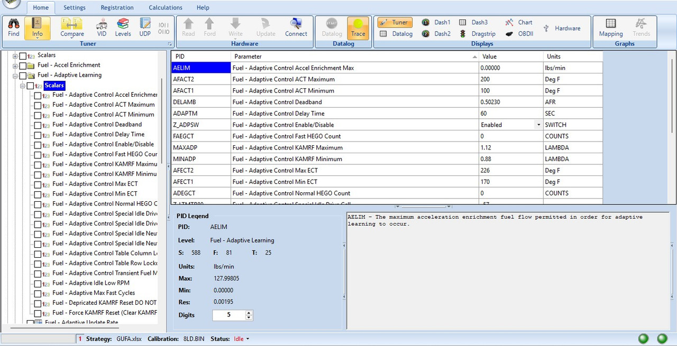Toggle the Trace datalog button
Image resolution: width=677 pixels, height=346 pixels.
pos(358,27)
